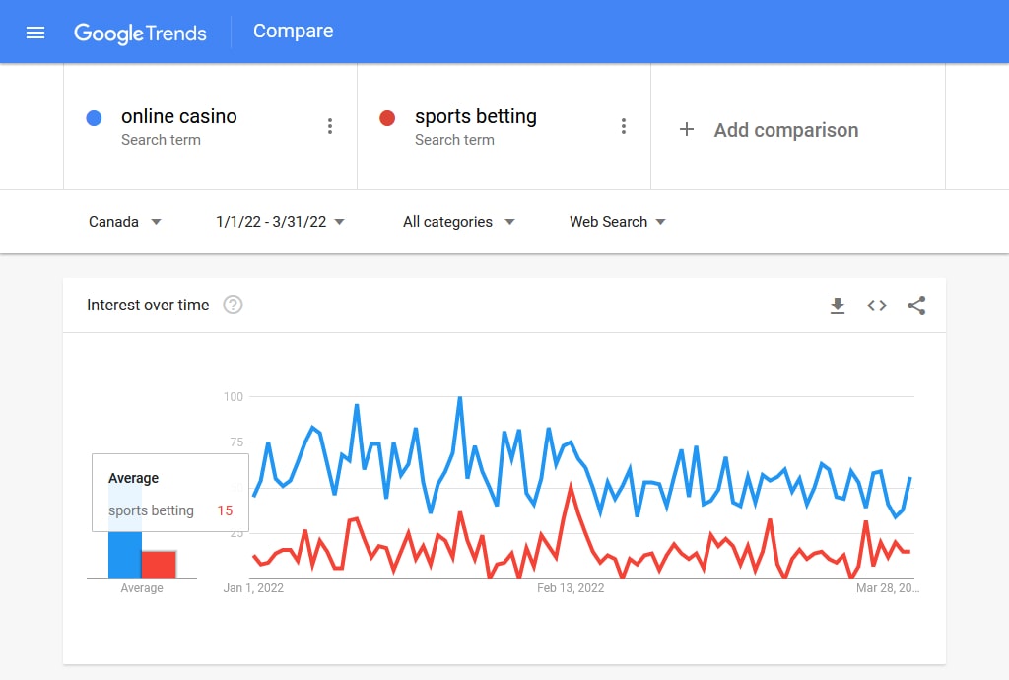Download the interest over time data

click(x=838, y=306)
